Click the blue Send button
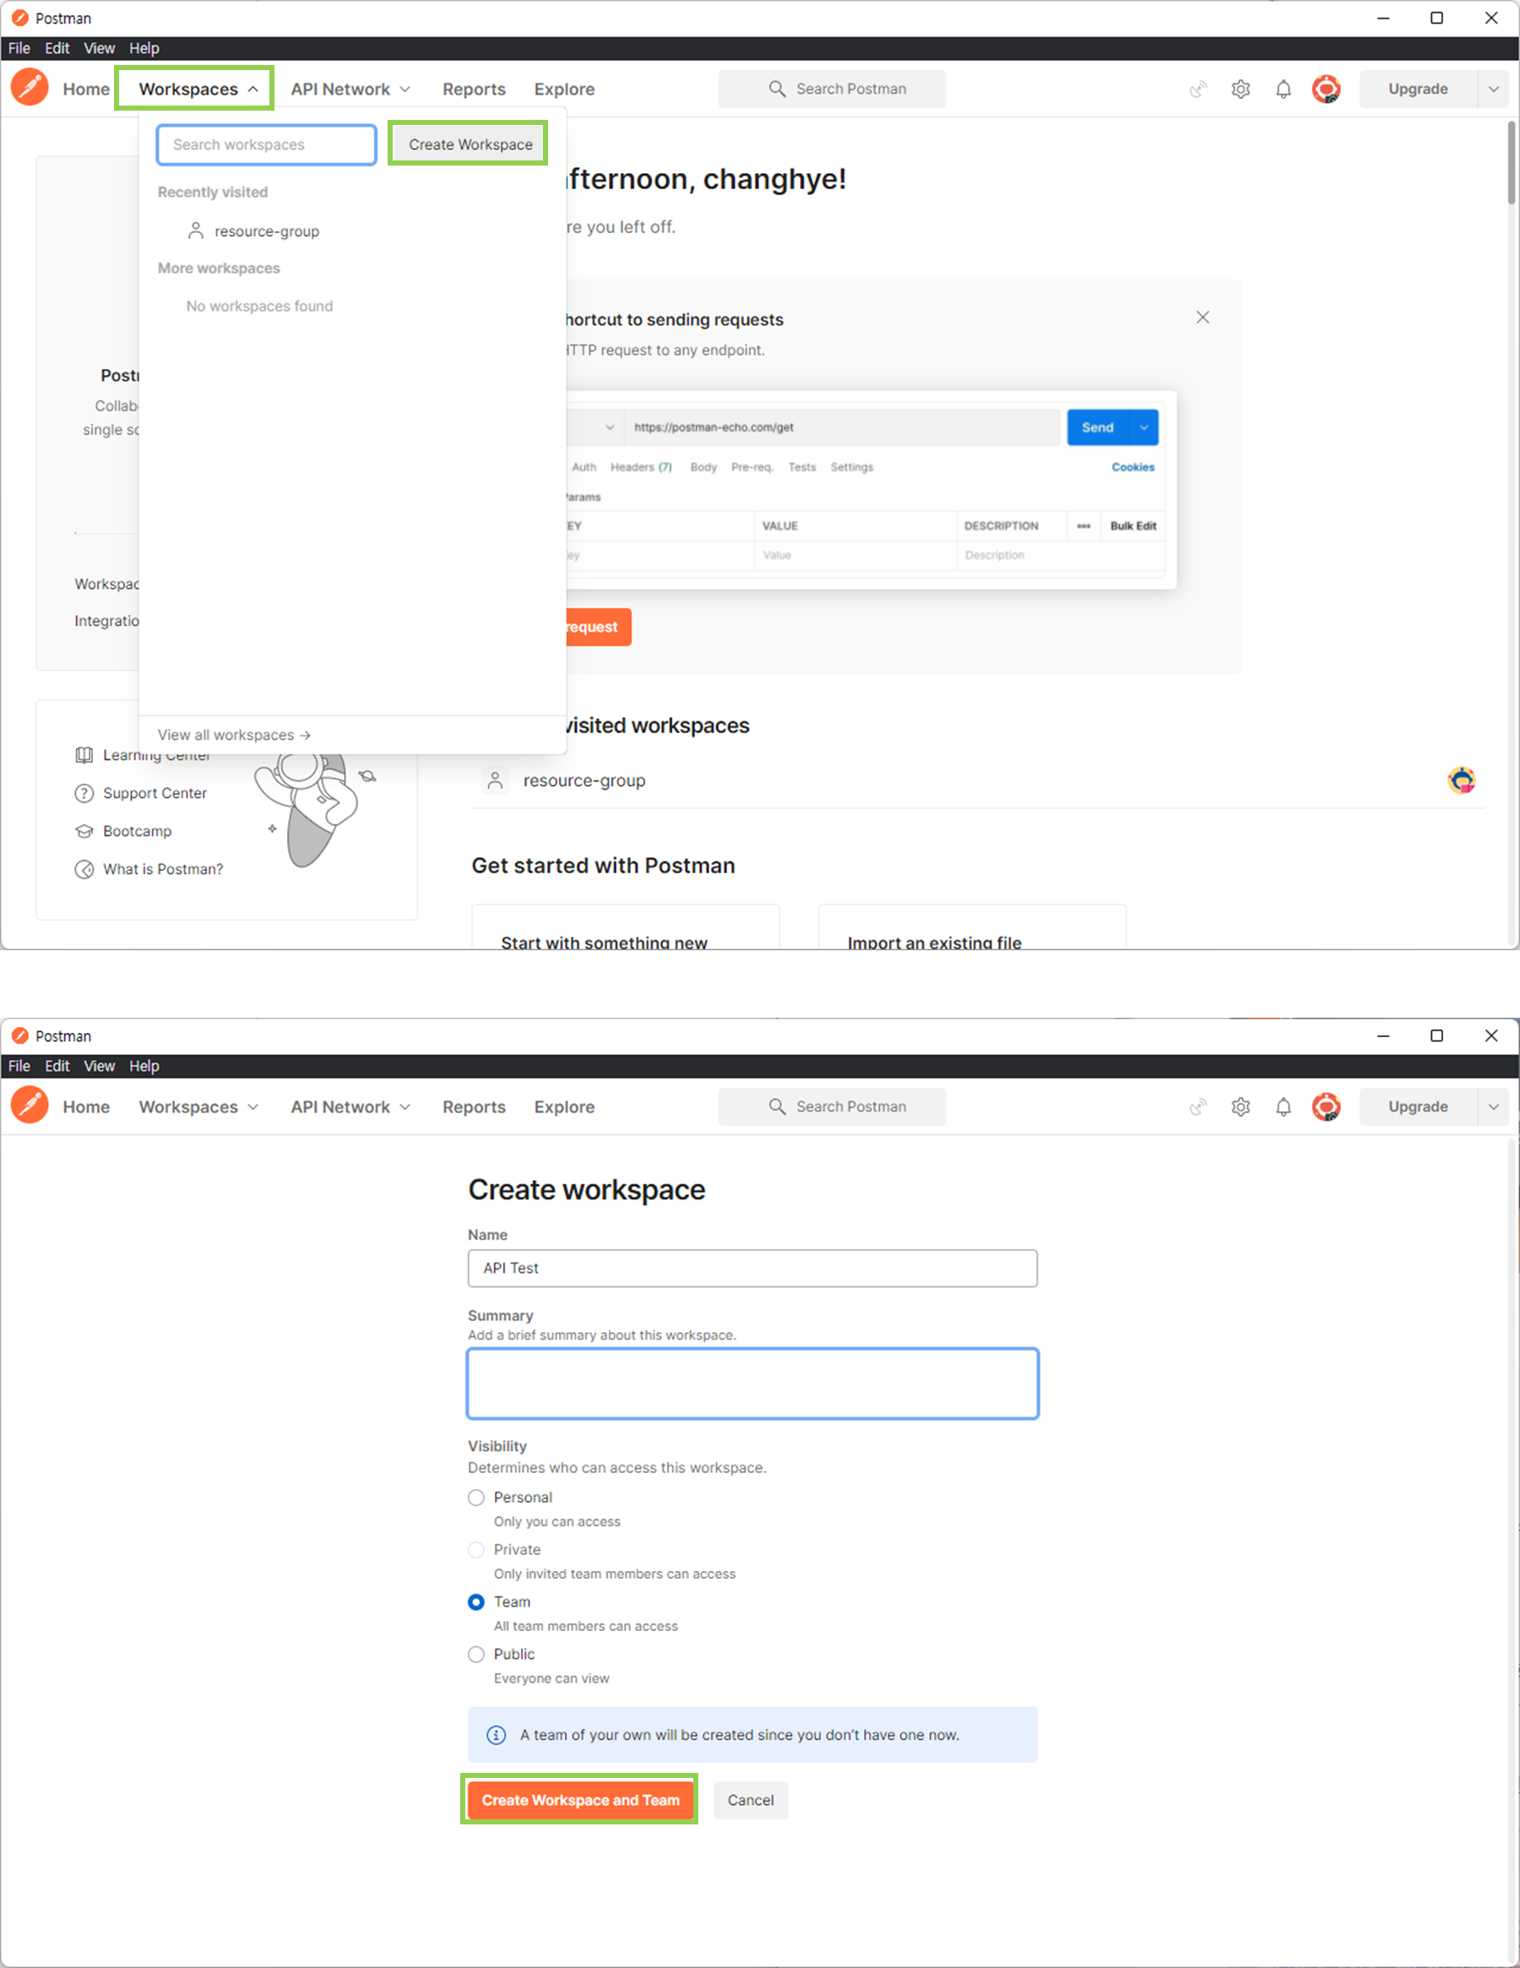 pyautogui.click(x=1098, y=427)
